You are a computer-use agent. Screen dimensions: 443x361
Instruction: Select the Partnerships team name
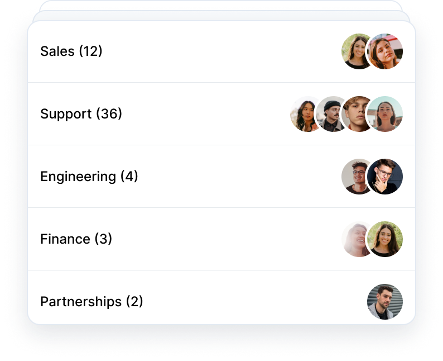click(x=81, y=302)
